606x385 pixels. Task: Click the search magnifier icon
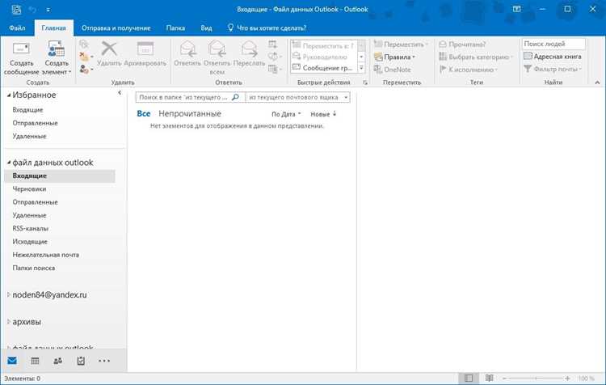tap(235, 97)
